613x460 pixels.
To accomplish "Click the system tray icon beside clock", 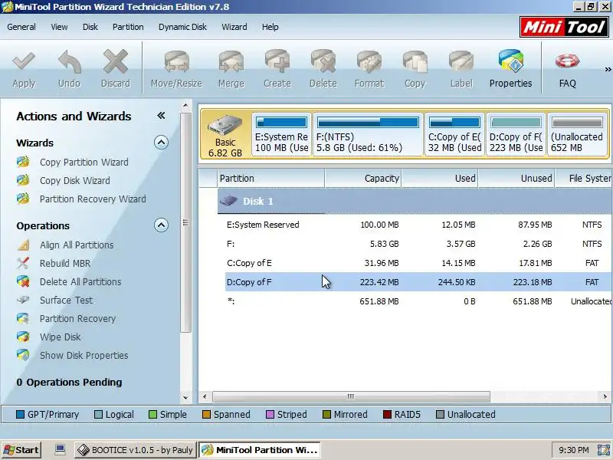I will pyautogui.click(x=602, y=450).
